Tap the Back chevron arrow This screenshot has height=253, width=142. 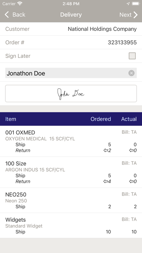coord(7,15)
